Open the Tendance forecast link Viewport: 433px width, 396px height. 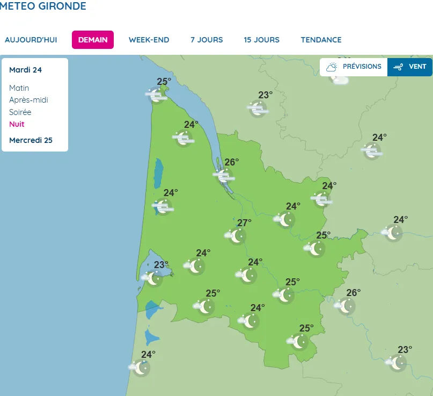click(x=321, y=40)
